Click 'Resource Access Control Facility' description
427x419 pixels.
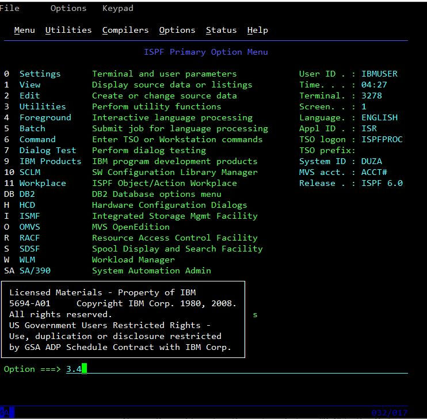174,238
